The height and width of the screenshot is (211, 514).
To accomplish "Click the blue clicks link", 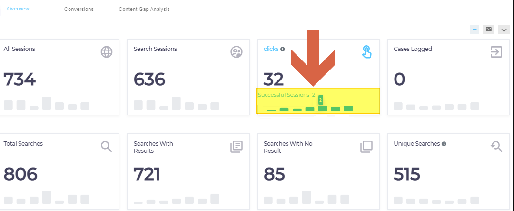I will [x=271, y=49].
